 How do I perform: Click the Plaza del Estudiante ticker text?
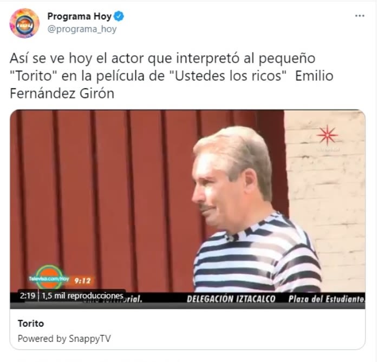click(326, 299)
